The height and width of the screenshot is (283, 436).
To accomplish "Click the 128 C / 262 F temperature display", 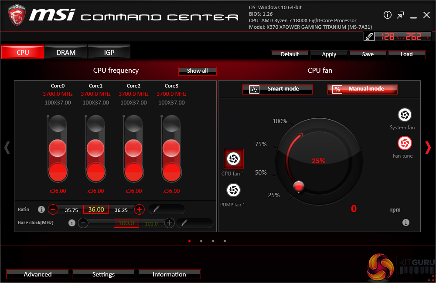I will 403,37.
